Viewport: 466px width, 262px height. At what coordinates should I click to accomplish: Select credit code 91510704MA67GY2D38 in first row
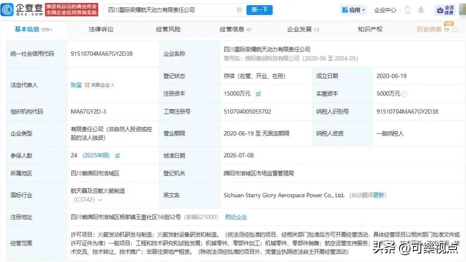102,54
